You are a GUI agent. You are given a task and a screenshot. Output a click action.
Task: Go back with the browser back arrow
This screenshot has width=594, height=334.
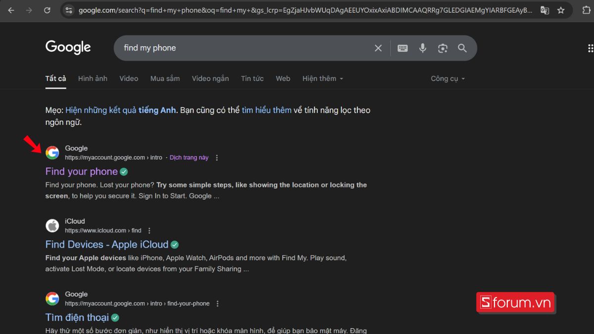coord(11,10)
